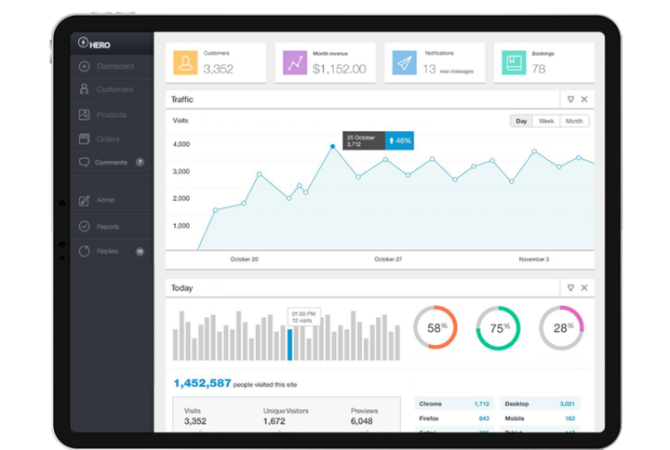
Task: Collapse the Traffic panel with triangle arrow
Action: (x=570, y=99)
